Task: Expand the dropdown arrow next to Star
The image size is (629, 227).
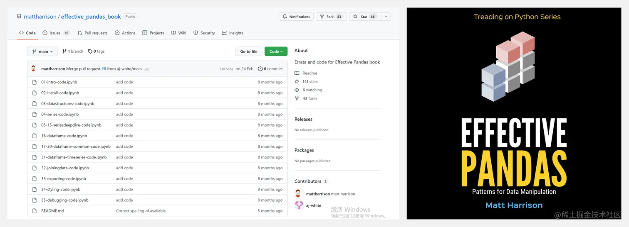Action: click(386, 17)
